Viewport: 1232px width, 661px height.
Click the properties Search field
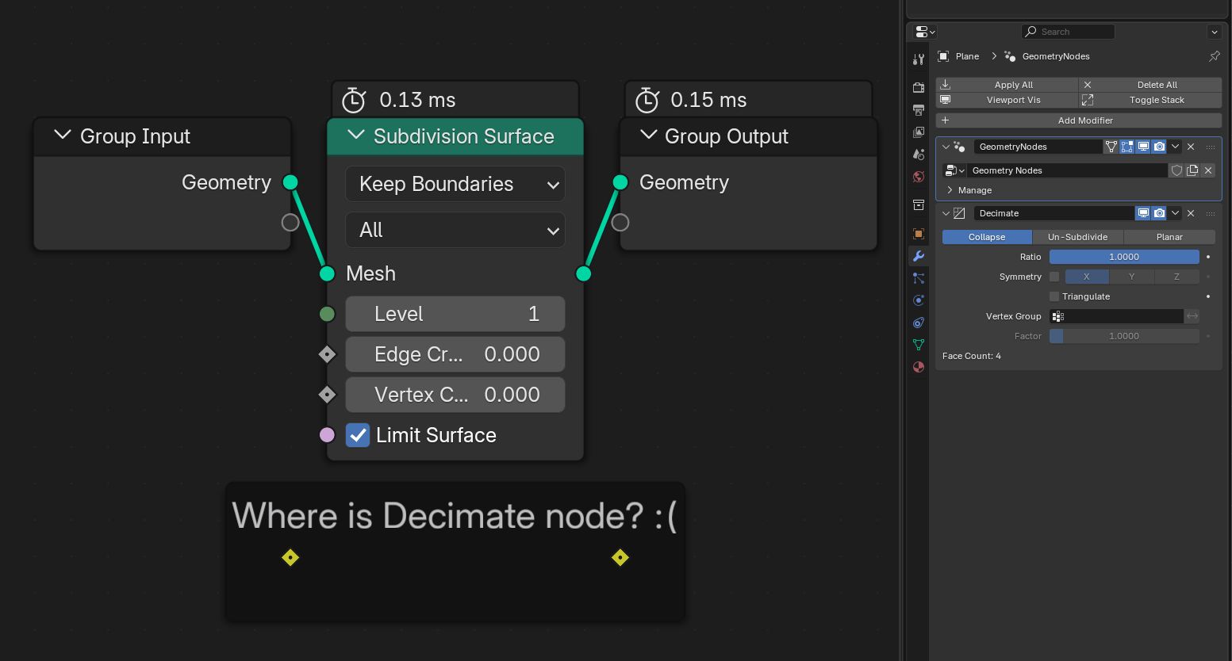tap(1068, 32)
